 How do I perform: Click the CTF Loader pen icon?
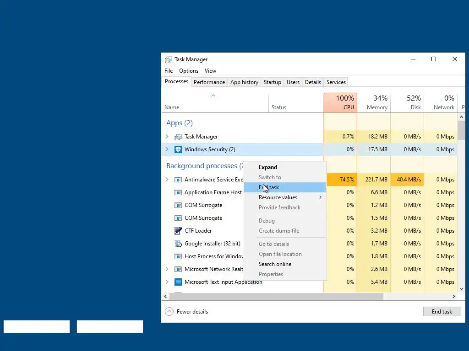tap(178, 231)
